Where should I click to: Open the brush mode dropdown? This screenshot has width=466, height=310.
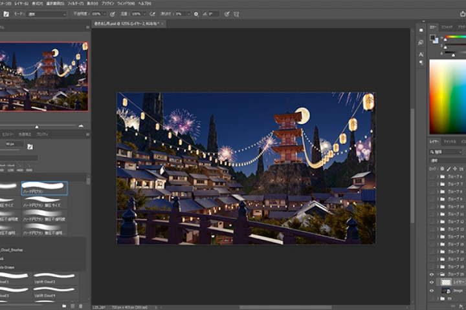tap(47, 14)
